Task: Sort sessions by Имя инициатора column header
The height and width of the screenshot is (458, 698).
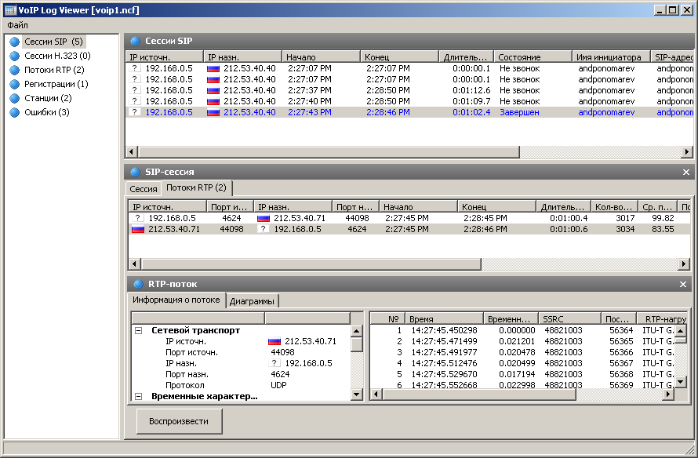Action: (611, 57)
